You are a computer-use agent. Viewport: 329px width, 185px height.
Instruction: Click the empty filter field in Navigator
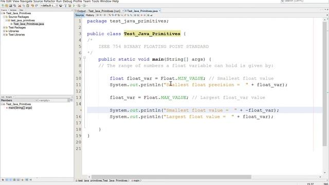(53, 100)
